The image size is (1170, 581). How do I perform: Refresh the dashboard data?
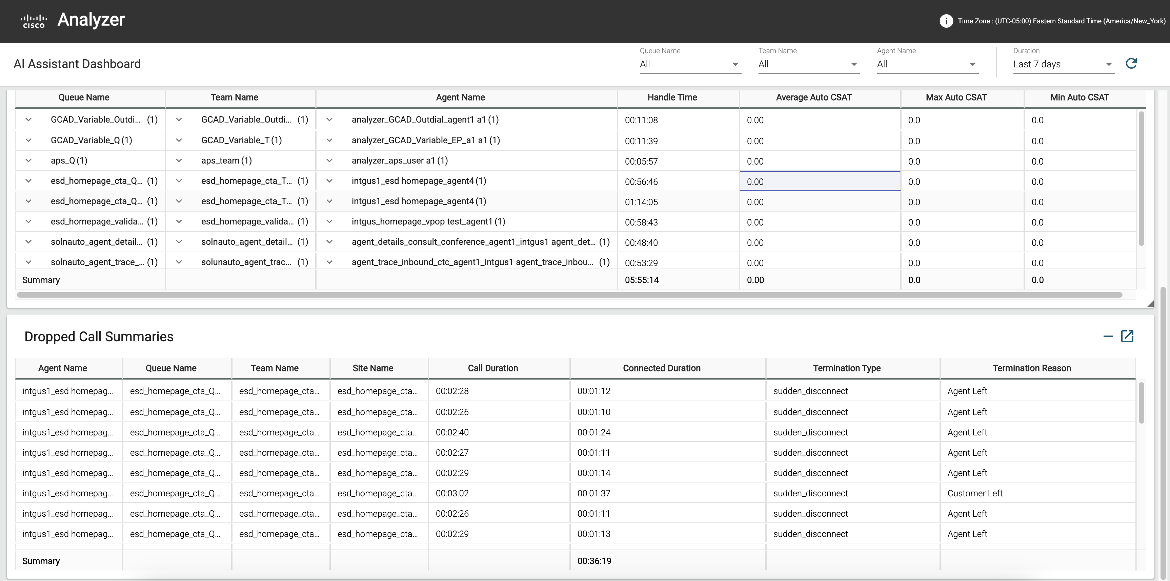pyautogui.click(x=1131, y=64)
